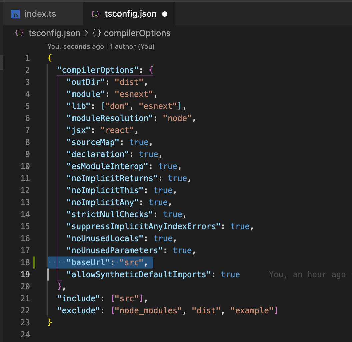Open the compilerOptions breadcrumb dropdown
The width and height of the screenshot is (352, 342).
coord(137,33)
